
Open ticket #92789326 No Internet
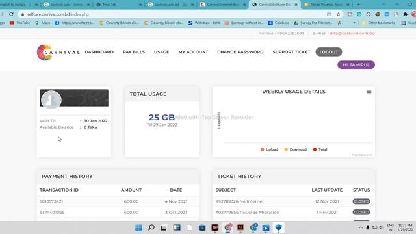[x=240, y=201]
